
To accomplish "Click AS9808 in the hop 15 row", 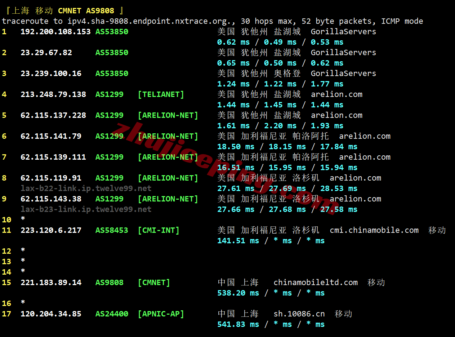I will tap(110, 283).
